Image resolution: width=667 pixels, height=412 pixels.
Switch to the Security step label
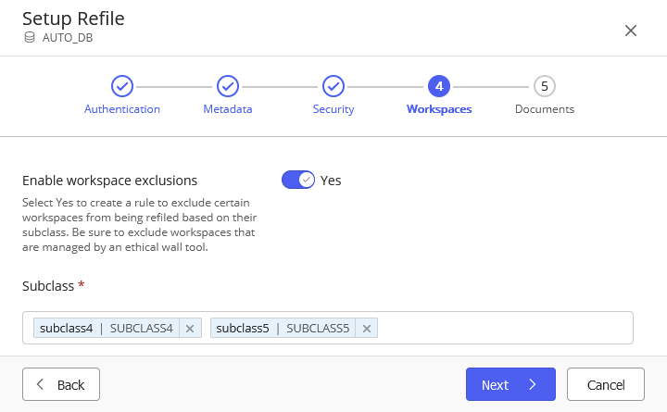[x=333, y=109]
